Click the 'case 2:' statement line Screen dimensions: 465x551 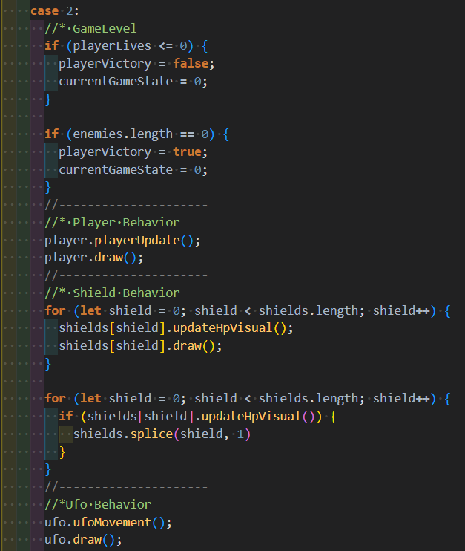(51, 10)
